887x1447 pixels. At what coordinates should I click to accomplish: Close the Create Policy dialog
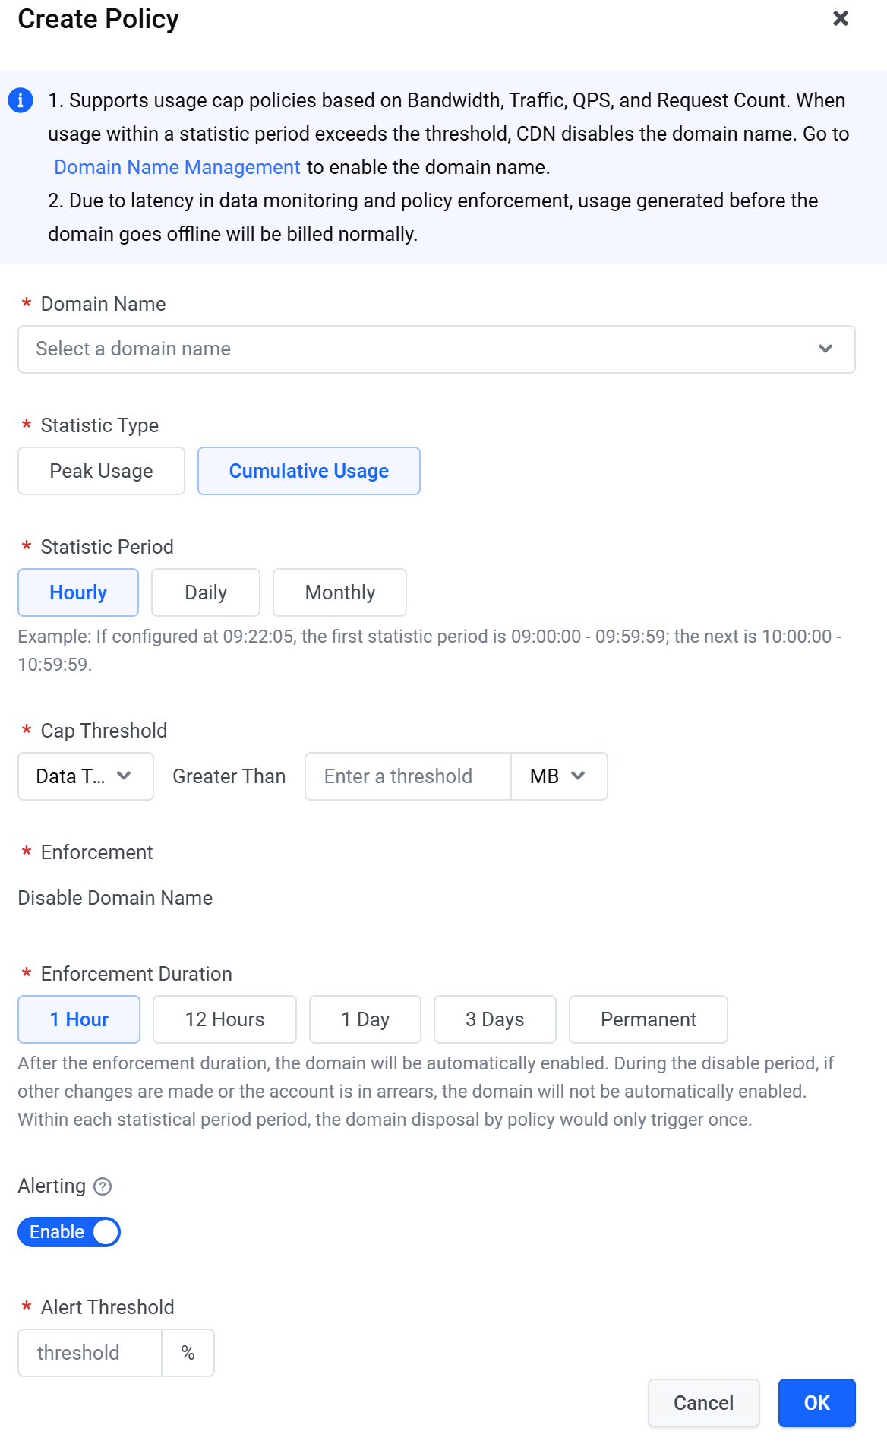840,18
